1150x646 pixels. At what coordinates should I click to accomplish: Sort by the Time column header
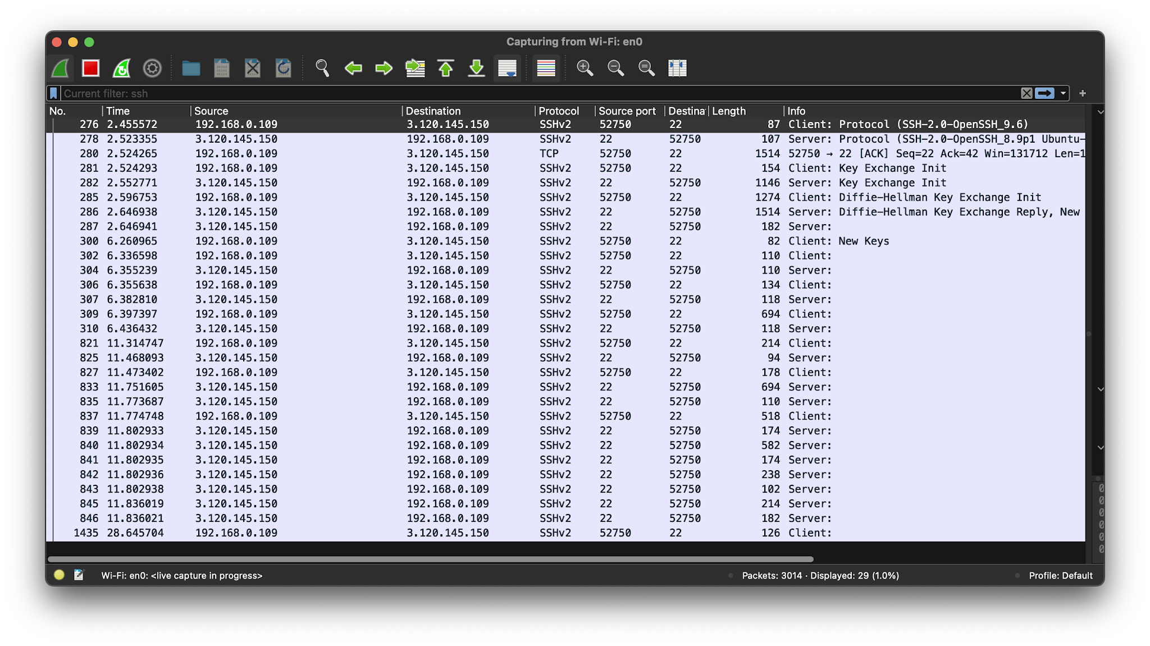(x=147, y=111)
